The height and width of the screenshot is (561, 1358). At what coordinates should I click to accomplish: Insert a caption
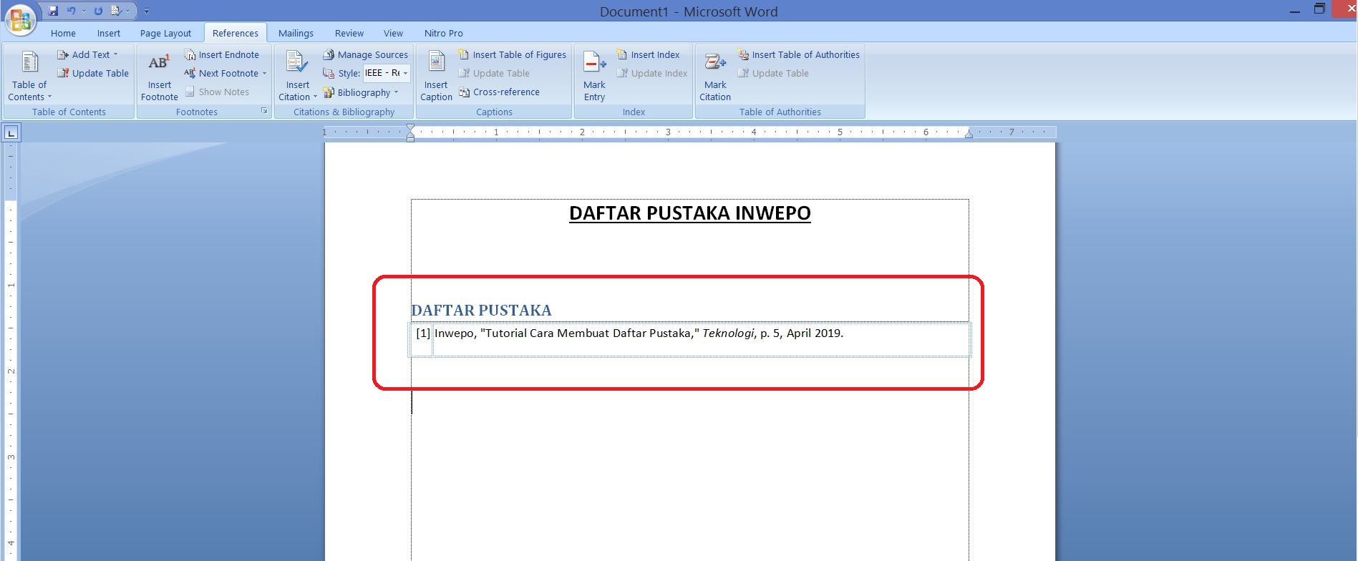click(436, 76)
